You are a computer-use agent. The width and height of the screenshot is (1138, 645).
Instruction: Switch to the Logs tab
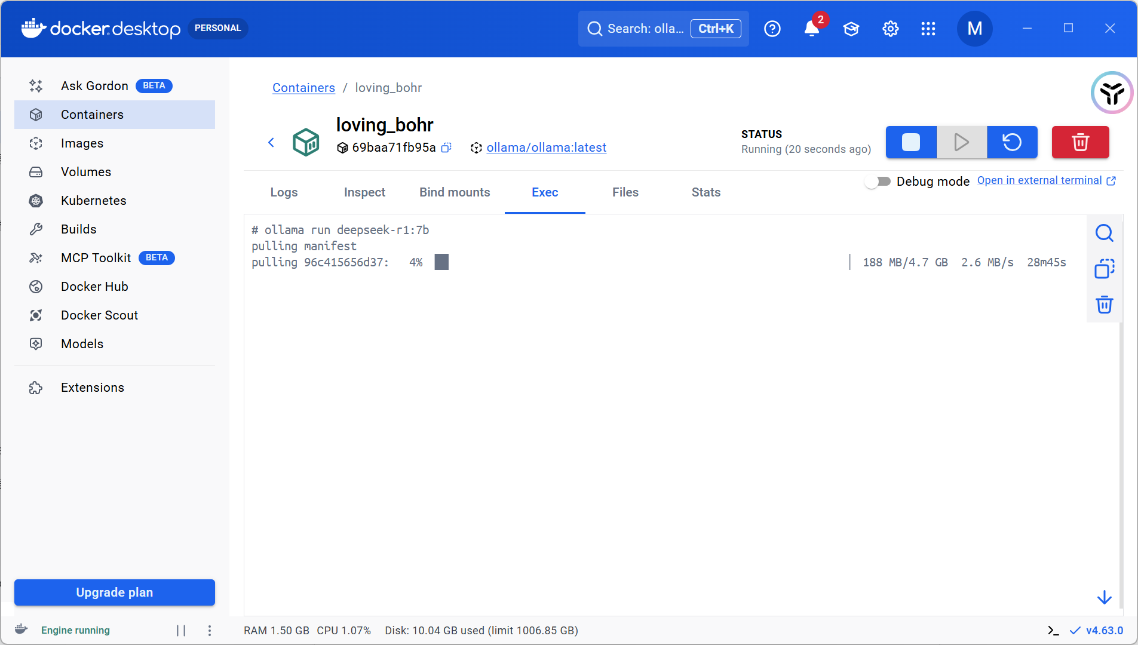click(x=284, y=192)
